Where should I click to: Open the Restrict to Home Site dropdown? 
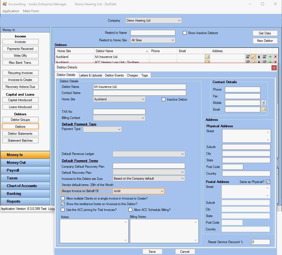tap(173, 40)
